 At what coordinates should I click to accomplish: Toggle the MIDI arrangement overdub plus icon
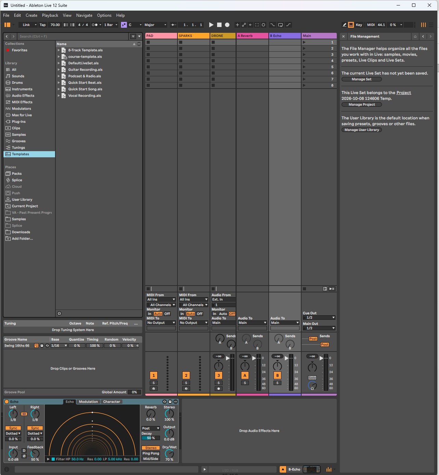click(x=237, y=25)
